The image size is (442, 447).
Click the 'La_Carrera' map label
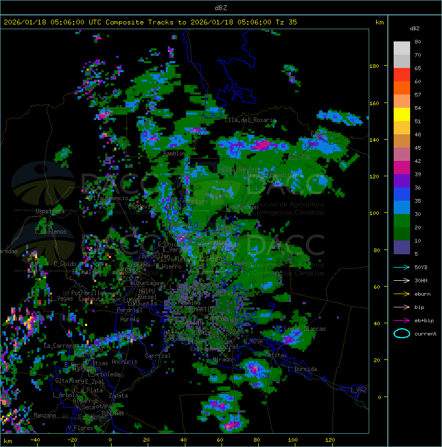click(x=59, y=346)
